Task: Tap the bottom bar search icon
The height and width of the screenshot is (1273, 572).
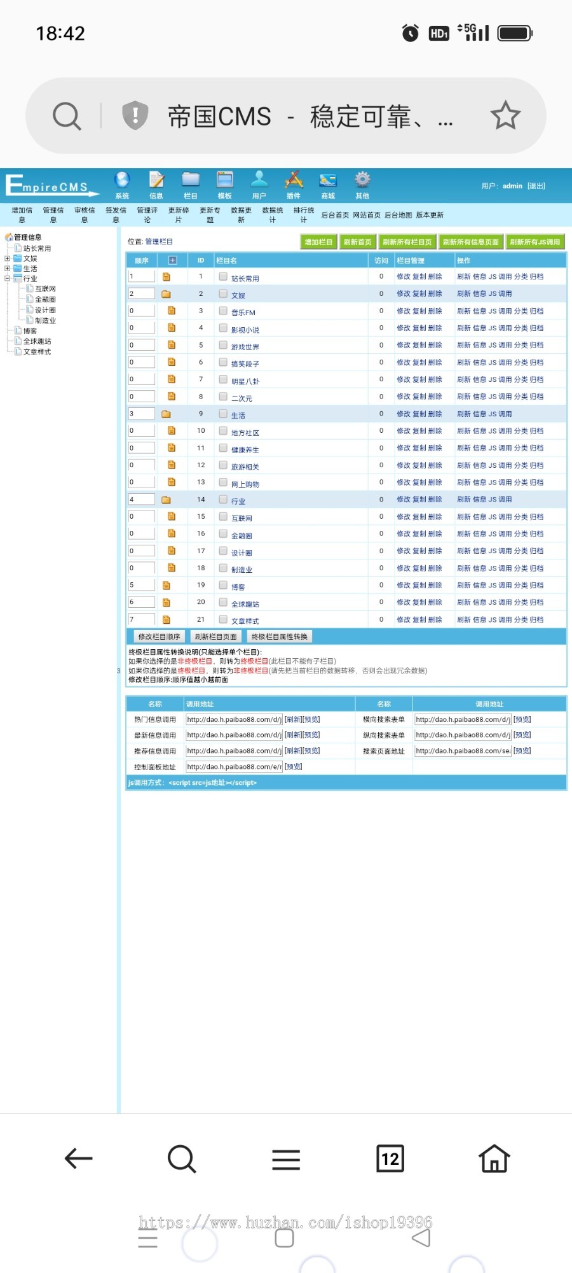Action: point(182,1158)
